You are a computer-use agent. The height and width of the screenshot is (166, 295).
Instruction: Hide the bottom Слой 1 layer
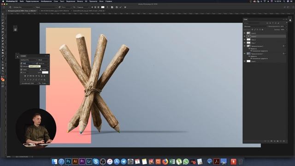pyautogui.click(x=245, y=61)
